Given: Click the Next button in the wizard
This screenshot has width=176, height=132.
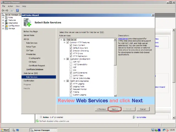Looking at the screenshot, I should 115,109.
